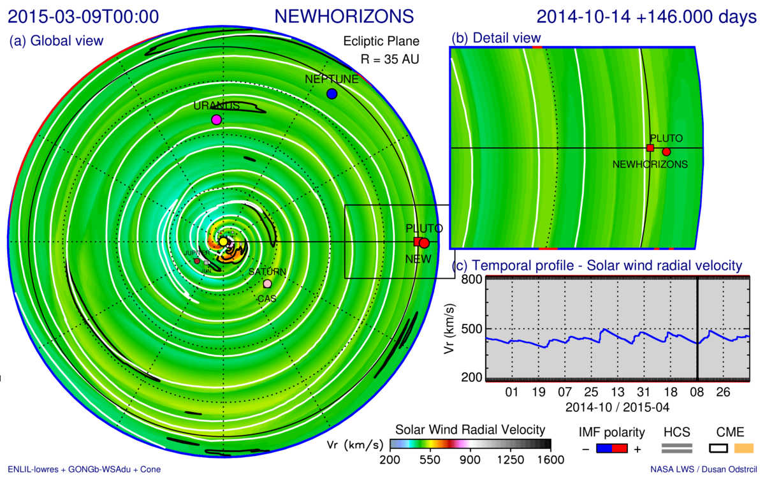Click the 200 value on color bar
The height and width of the screenshot is (477, 765).
pos(389,460)
